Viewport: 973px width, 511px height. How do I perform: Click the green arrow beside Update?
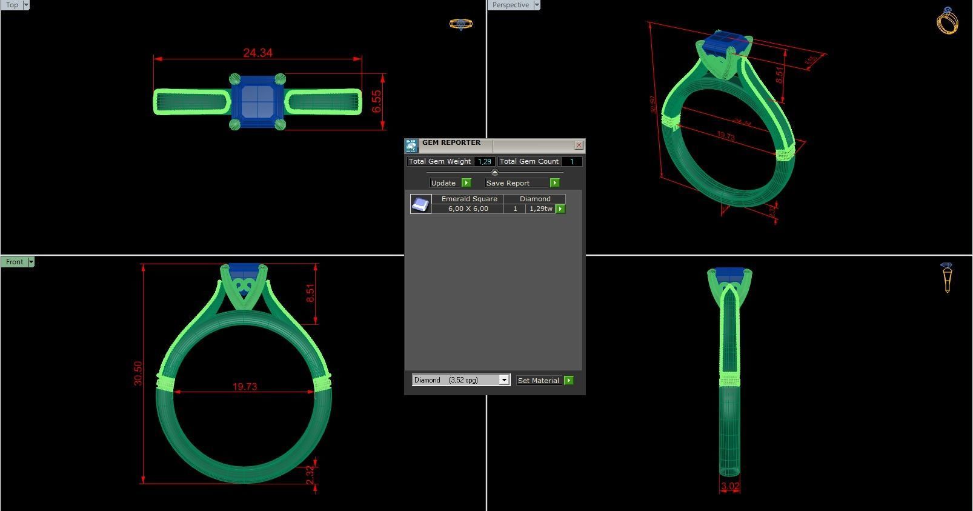[466, 183]
